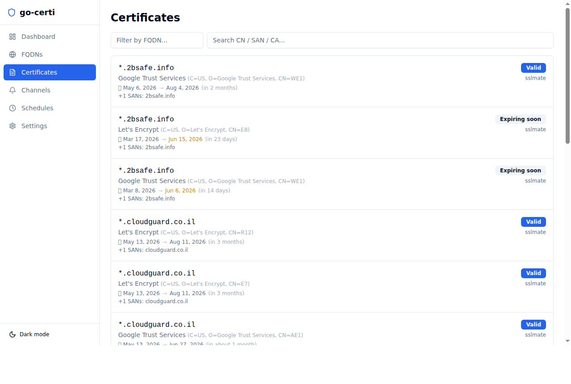Click Expiring soon badge for Jun 6, 2026 certificate
Viewport: 571px width, 384px height.
(521, 171)
